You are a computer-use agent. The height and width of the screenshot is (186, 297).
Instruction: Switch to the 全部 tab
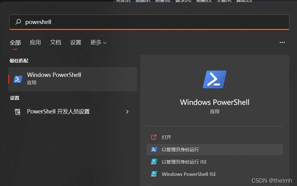[15, 43]
